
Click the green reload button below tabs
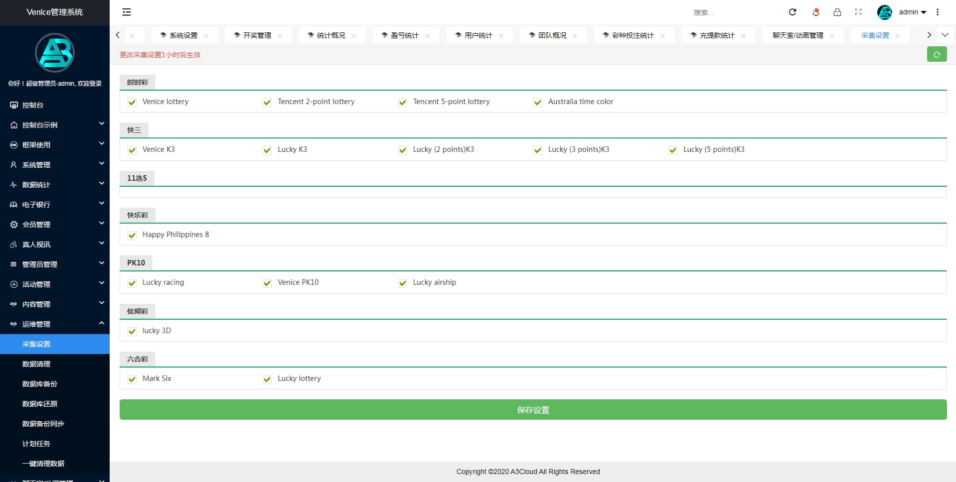tap(937, 54)
